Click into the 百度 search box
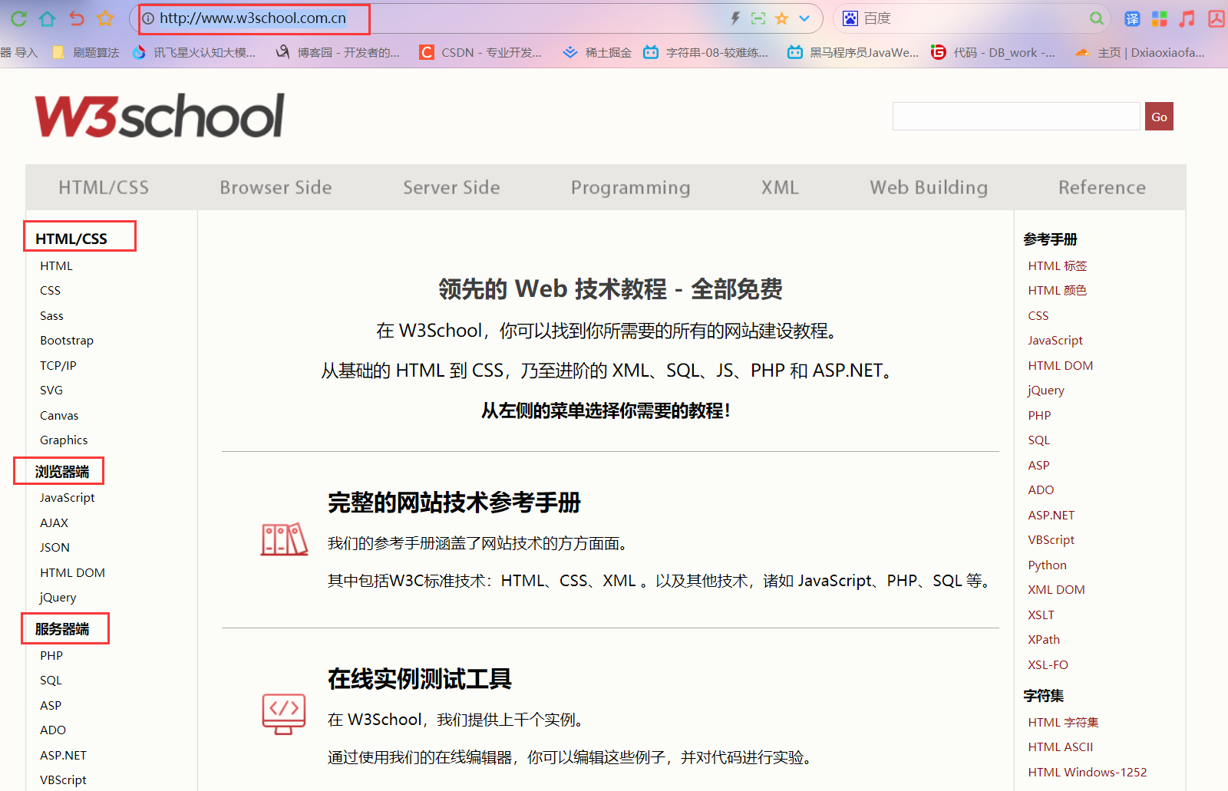1228x791 pixels. [x=971, y=18]
